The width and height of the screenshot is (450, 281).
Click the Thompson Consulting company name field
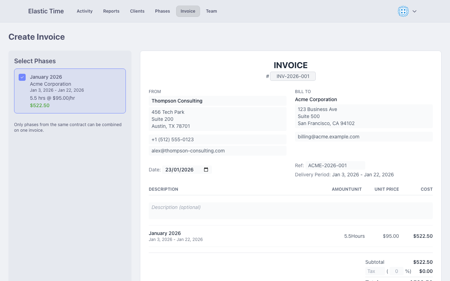pos(217,101)
